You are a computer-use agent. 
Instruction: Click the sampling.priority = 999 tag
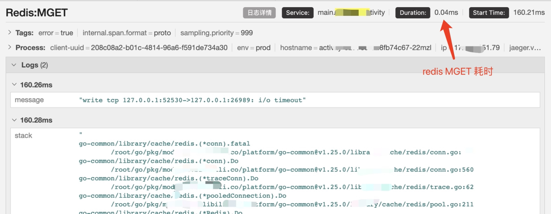(216, 33)
